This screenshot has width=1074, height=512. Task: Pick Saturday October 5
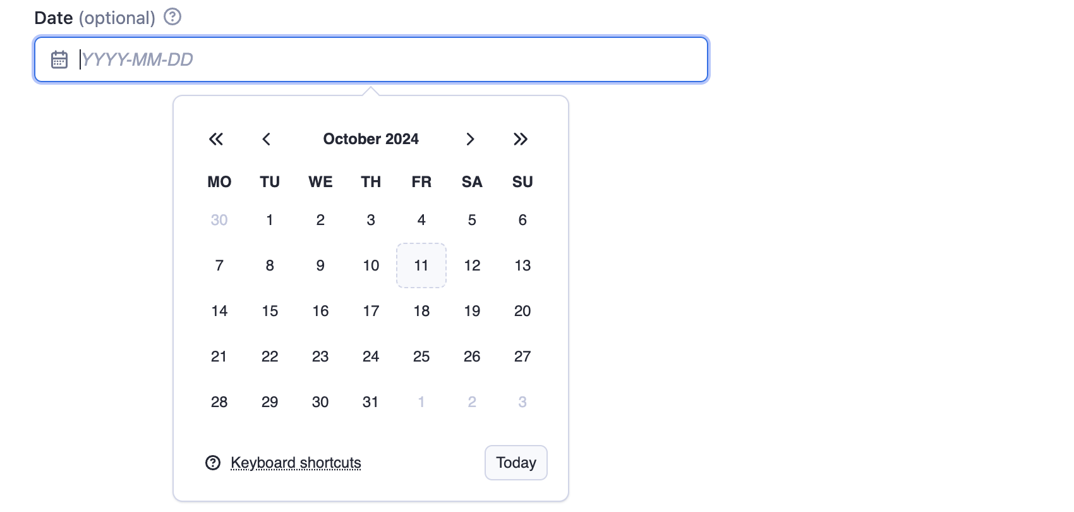(x=472, y=220)
